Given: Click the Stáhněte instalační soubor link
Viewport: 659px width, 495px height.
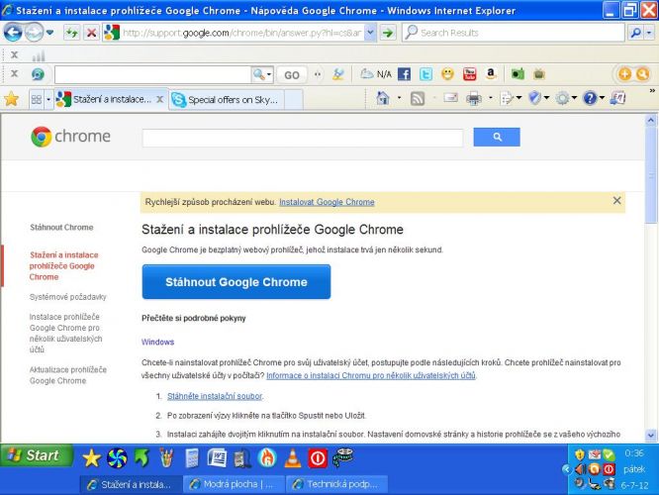Looking at the screenshot, I should [215, 396].
